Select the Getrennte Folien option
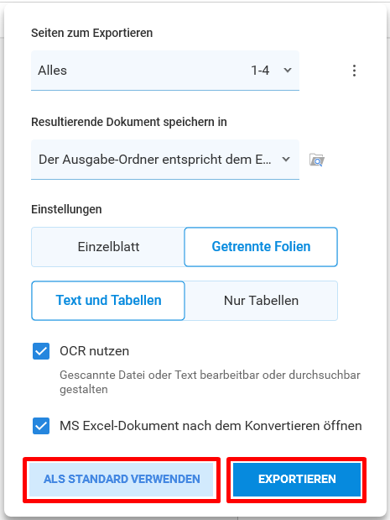 pos(261,247)
